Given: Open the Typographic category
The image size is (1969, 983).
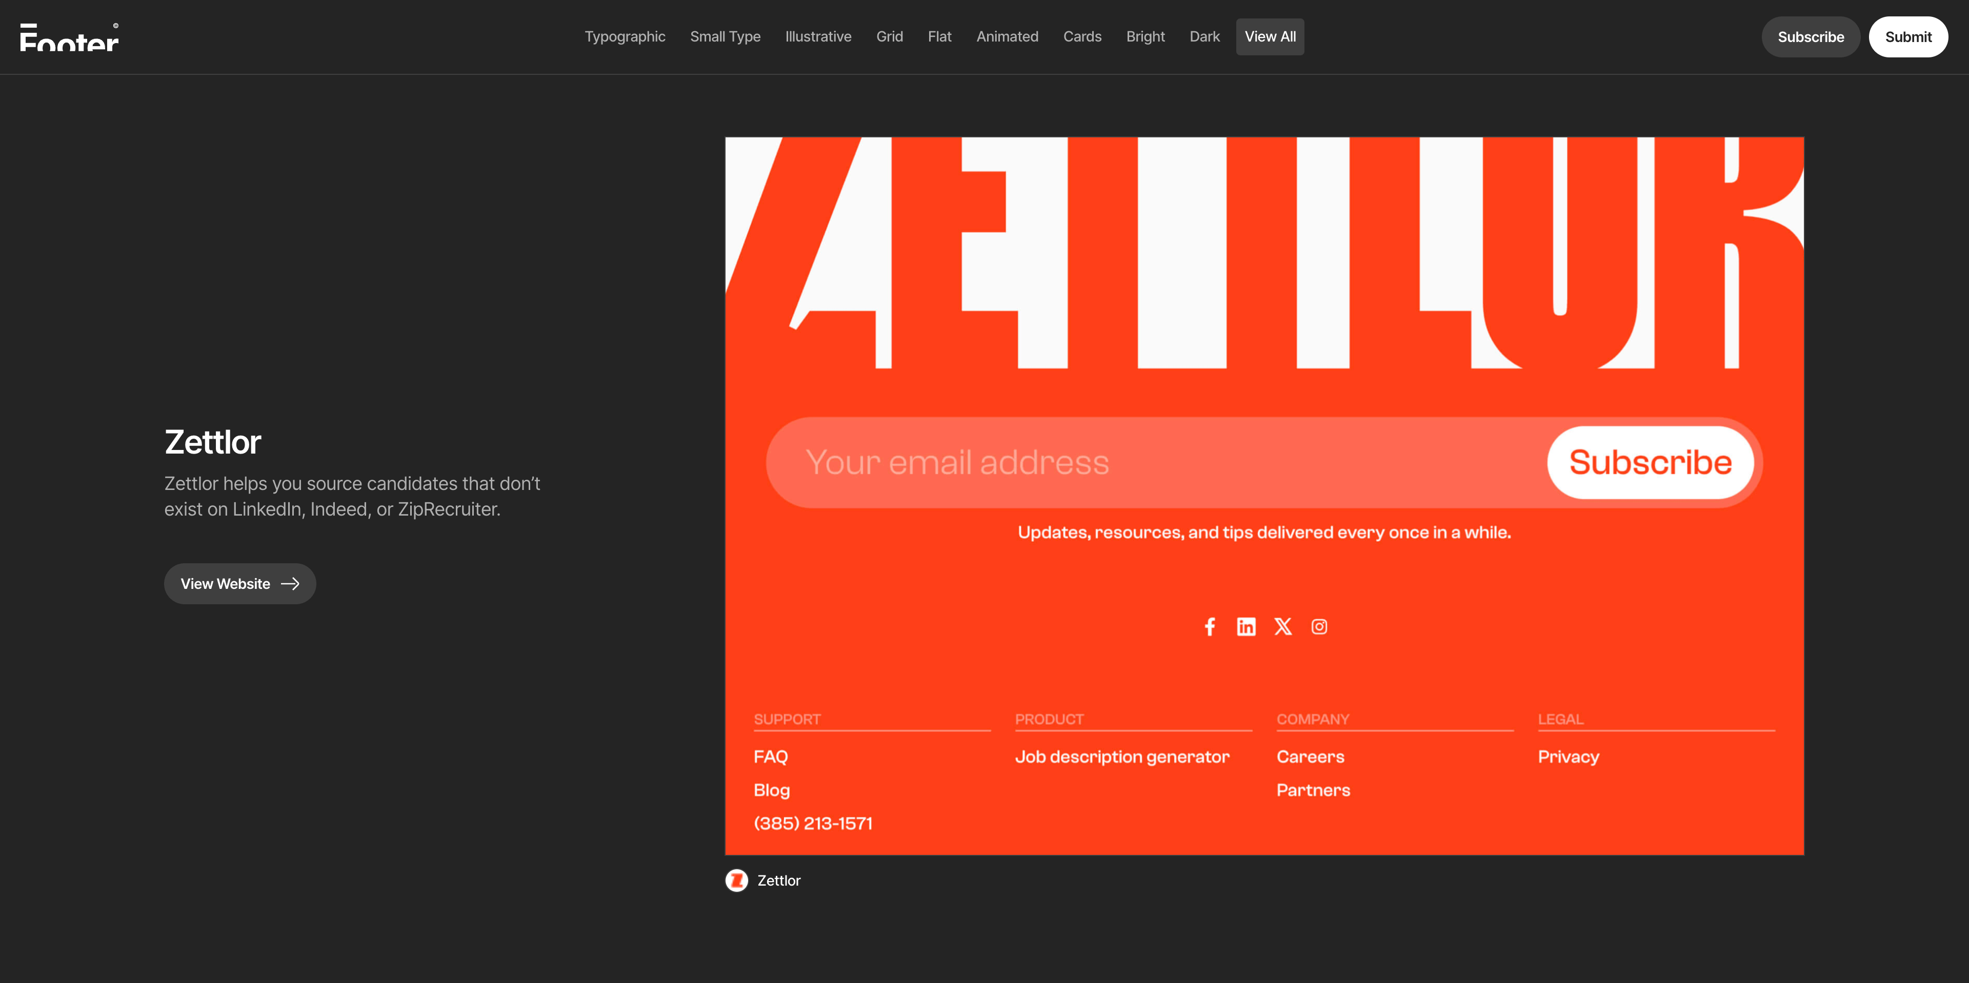Looking at the screenshot, I should (x=625, y=37).
